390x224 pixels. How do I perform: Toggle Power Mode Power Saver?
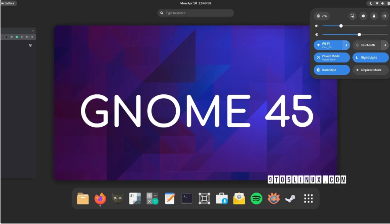[x=331, y=58]
